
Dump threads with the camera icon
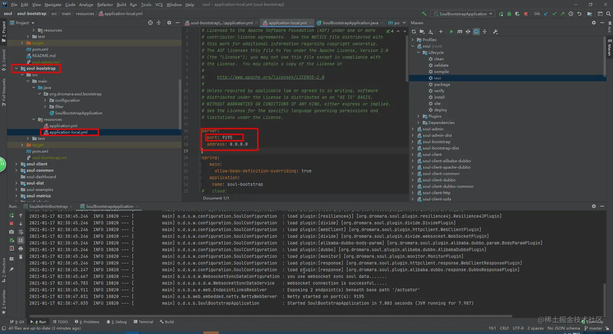[x=11, y=232]
